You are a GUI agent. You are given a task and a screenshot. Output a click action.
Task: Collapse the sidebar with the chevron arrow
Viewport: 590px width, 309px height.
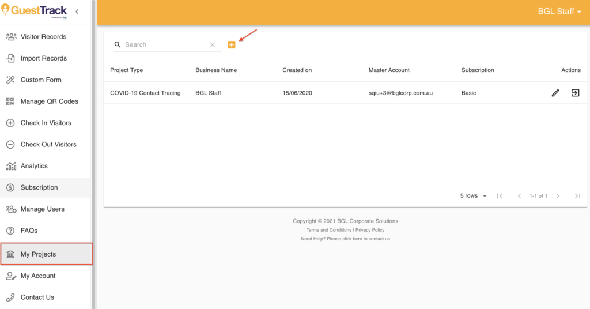[x=77, y=12]
